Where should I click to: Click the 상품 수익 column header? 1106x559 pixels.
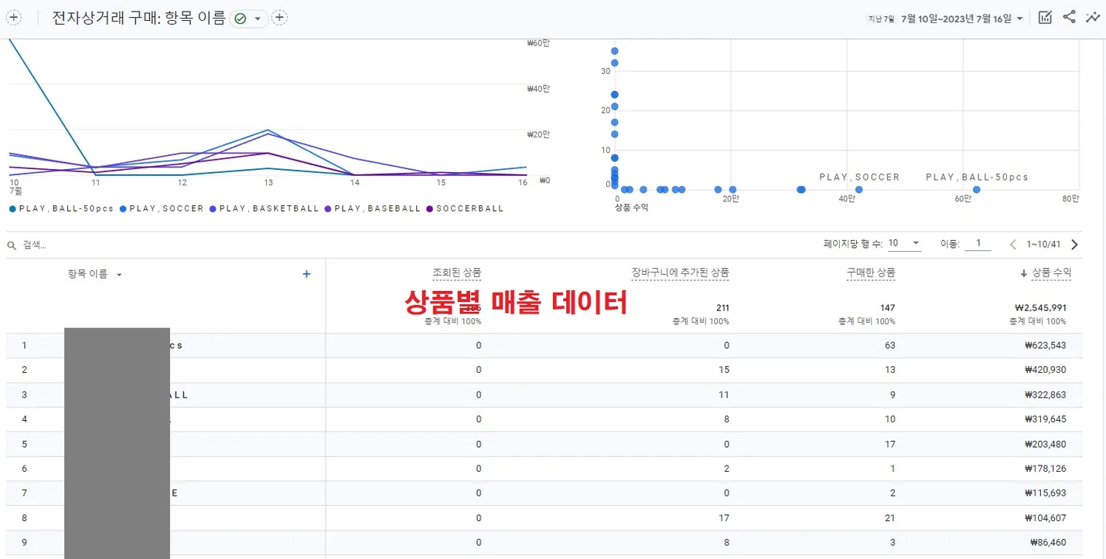tap(1052, 273)
